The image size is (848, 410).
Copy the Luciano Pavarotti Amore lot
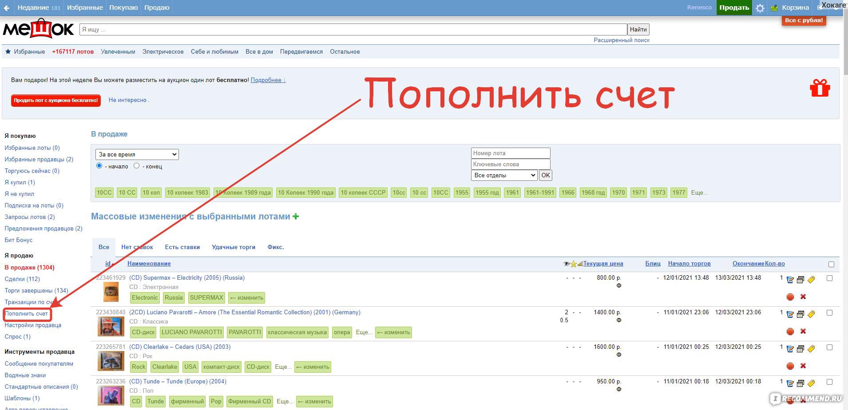click(x=800, y=314)
